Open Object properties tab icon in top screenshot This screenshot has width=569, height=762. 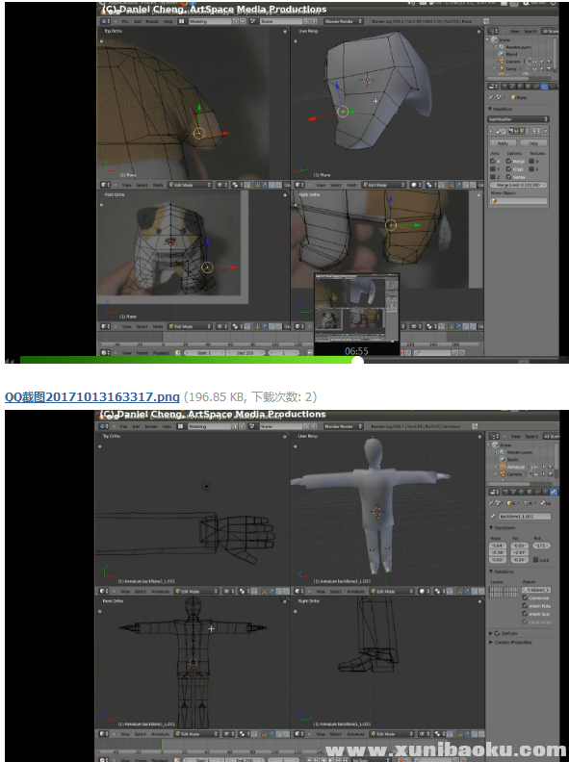pyautogui.click(x=528, y=86)
